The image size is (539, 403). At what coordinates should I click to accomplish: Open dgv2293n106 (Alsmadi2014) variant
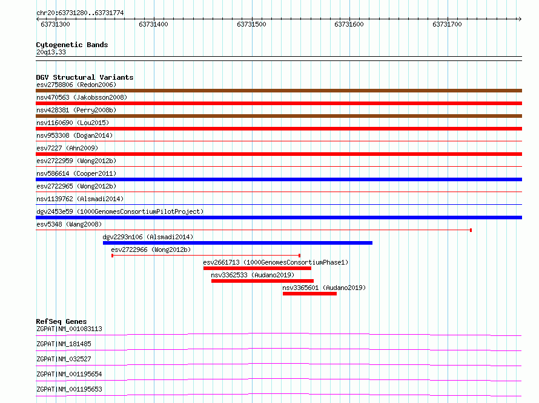148,237
